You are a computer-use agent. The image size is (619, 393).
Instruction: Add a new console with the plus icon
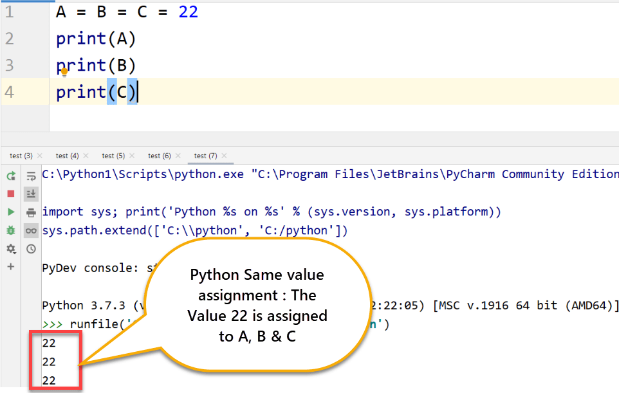tap(11, 266)
